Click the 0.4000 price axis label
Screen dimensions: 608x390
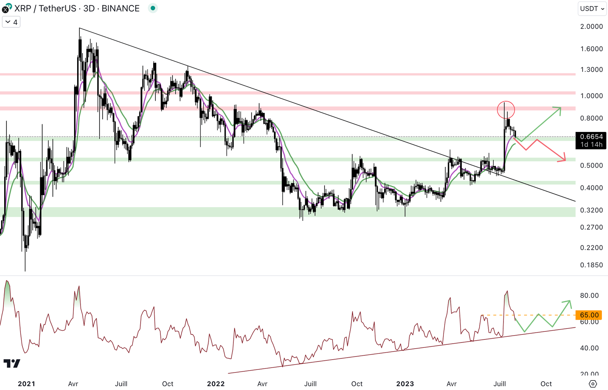(592, 188)
